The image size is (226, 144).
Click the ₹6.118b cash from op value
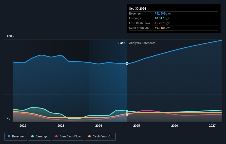[x=160, y=28]
